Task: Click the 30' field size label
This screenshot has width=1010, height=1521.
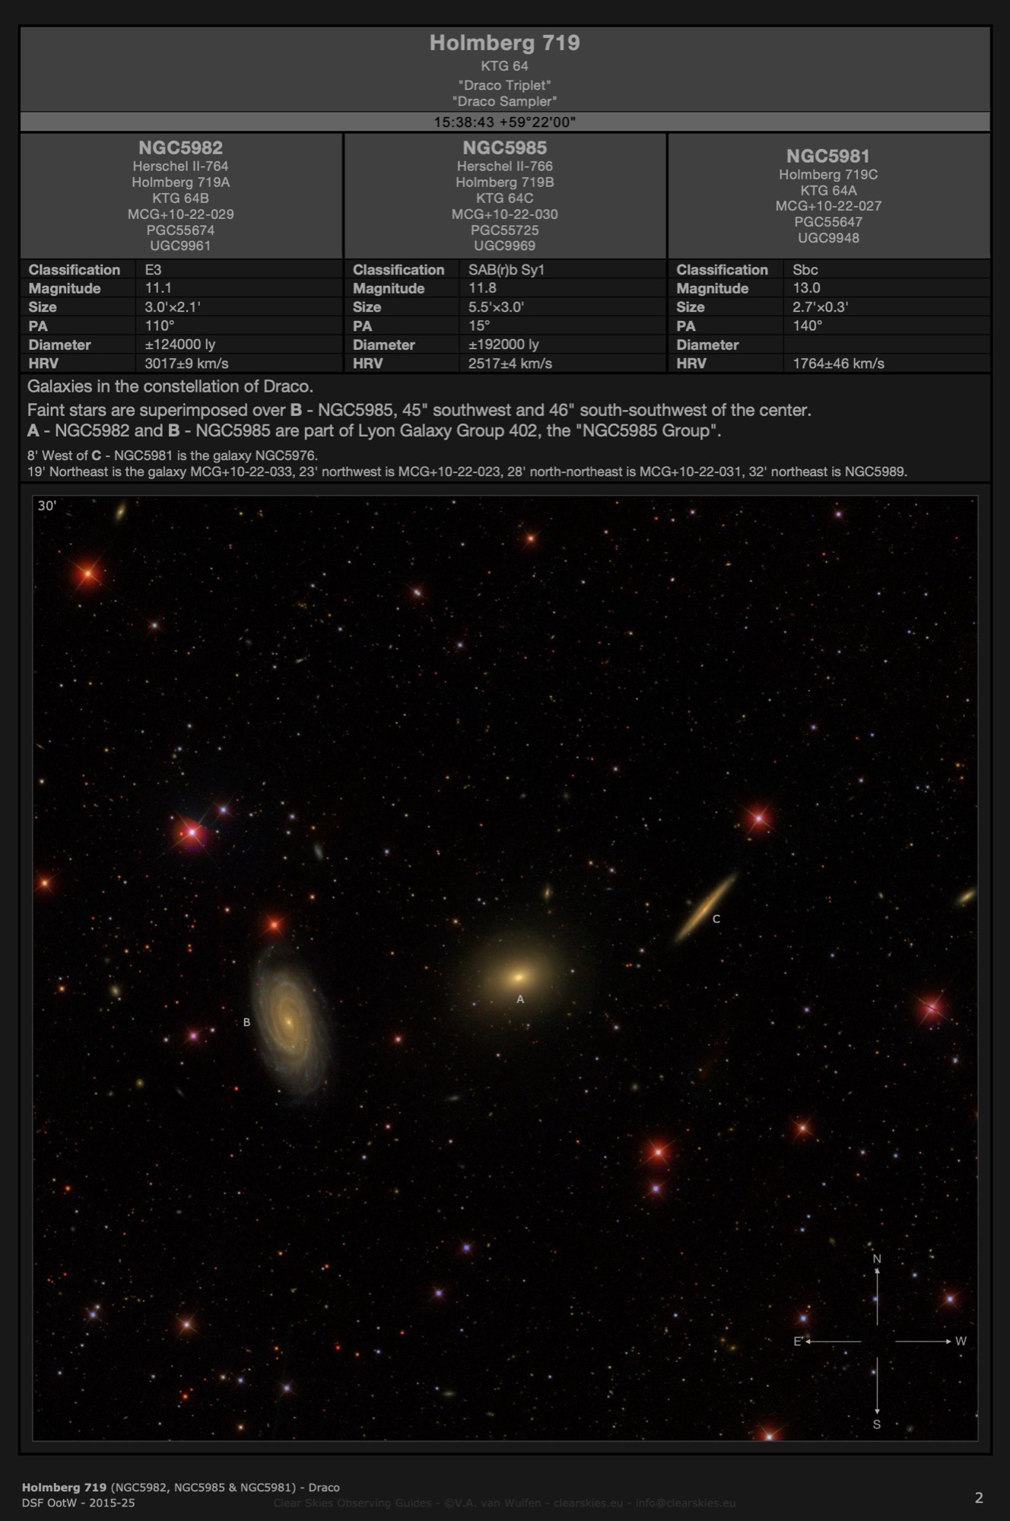Action: [x=47, y=506]
